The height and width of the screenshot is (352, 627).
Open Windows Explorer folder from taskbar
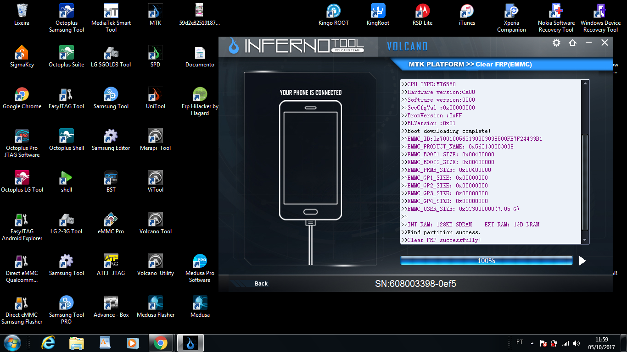pos(77,343)
